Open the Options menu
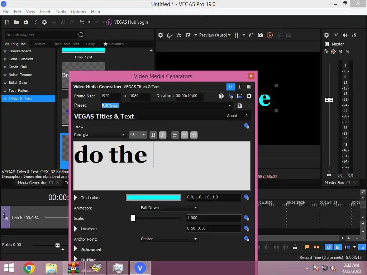The width and height of the screenshot is (367, 275). (x=78, y=12)
